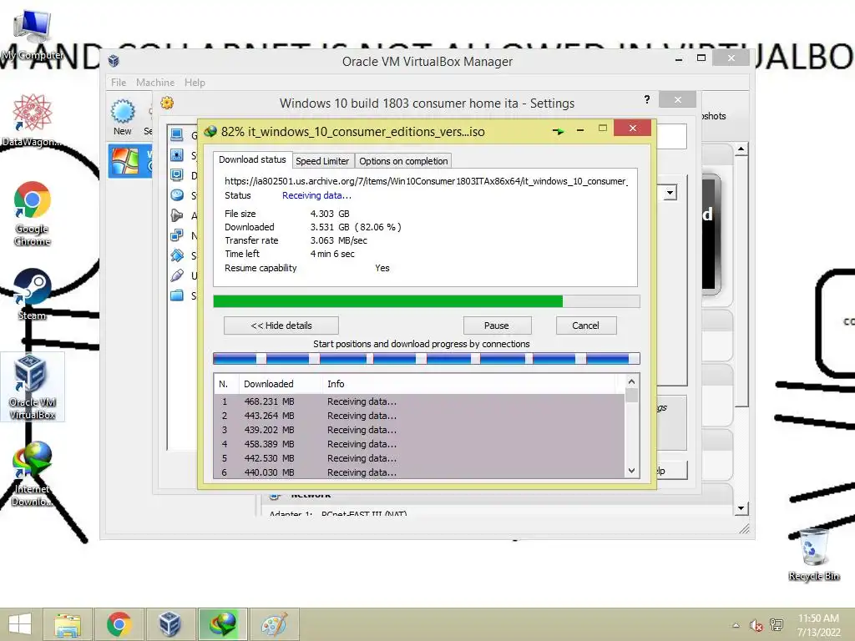
Task: Click the settings dialog help question mark
Action: pyautogui.click(x=647, y=99)
